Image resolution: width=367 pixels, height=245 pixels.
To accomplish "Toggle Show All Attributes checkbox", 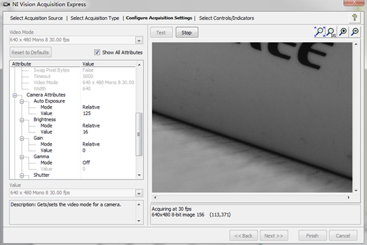I will pyautogui.click(x=97, y=52).
